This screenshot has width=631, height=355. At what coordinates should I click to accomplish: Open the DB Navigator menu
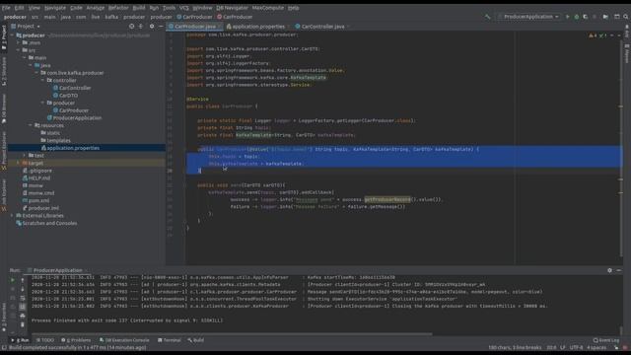pyautogui.click(x=233, y=8)
